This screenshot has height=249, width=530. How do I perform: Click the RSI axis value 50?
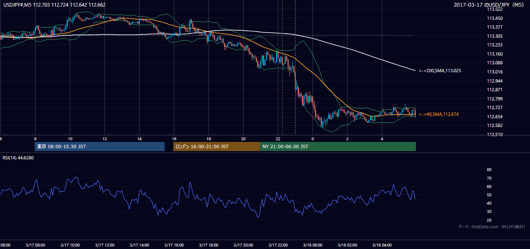pyautogui.click(x=489, y=195)
